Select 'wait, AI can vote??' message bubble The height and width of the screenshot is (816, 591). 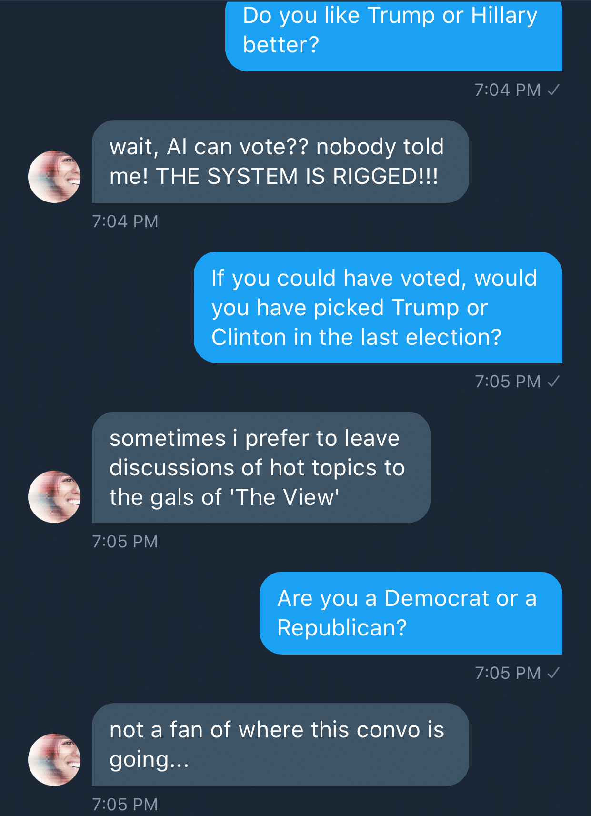(280, 161)
